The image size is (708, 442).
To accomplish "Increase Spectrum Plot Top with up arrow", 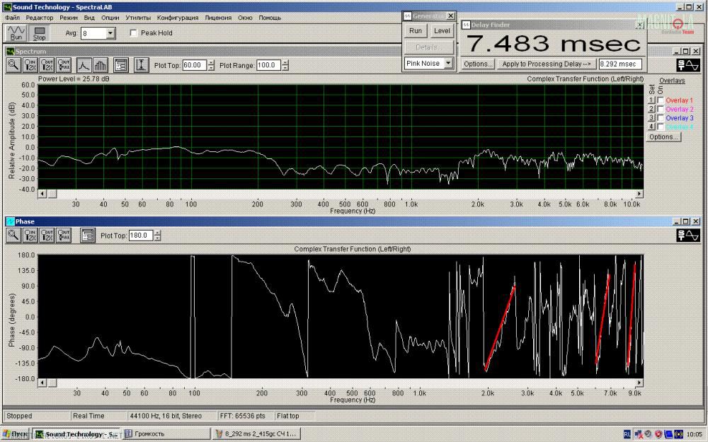I will pyautogui.click(x=211, y=63).
